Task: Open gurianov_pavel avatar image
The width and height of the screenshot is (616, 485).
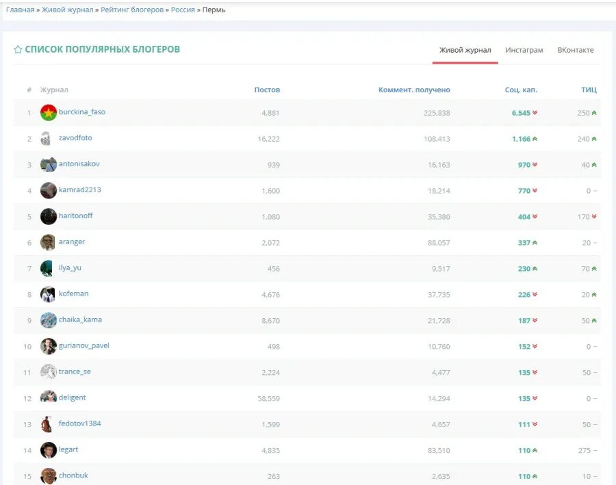Action: [x=49, y=346]
